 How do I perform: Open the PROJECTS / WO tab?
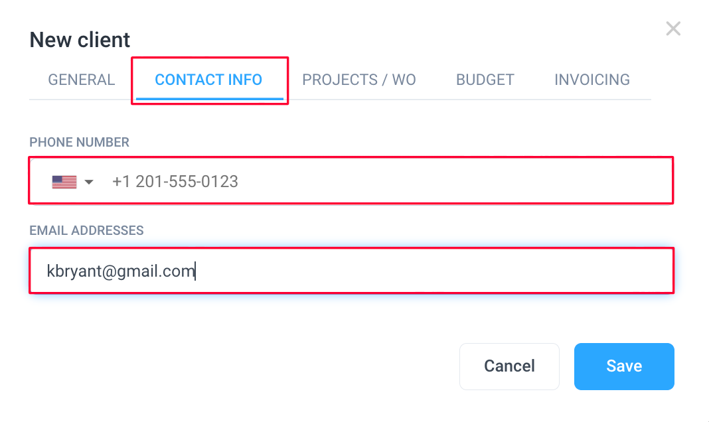[359, 80]
